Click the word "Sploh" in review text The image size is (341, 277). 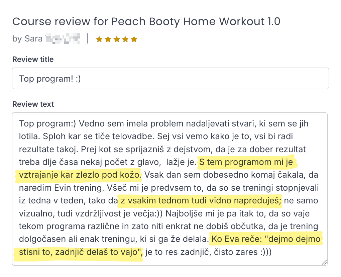tap(30, 137)
